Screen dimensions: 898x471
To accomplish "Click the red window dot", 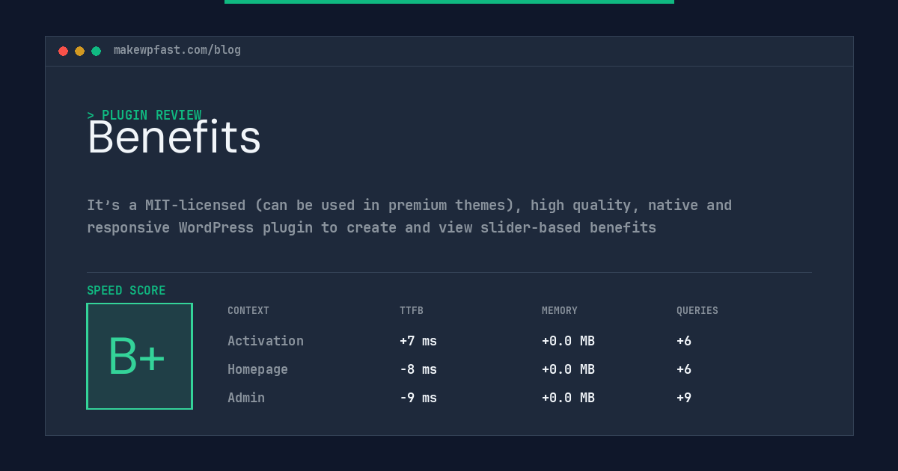I will click(63, 51).
